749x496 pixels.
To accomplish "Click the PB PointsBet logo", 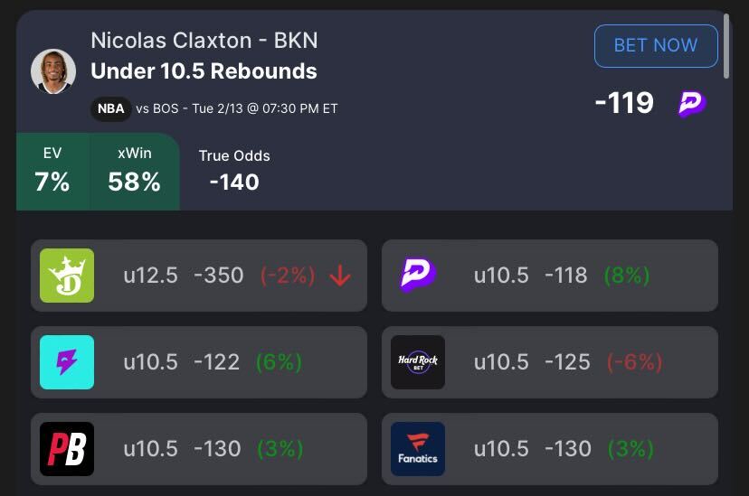I will [x=67, y=449].
